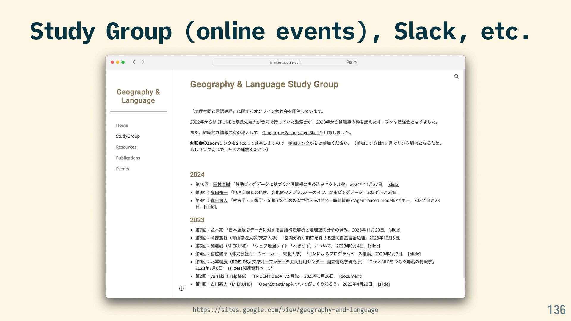Click the page reload icon

[355, 62]
